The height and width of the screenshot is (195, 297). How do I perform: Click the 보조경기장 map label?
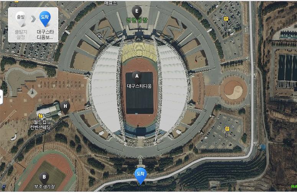(44, 187)
